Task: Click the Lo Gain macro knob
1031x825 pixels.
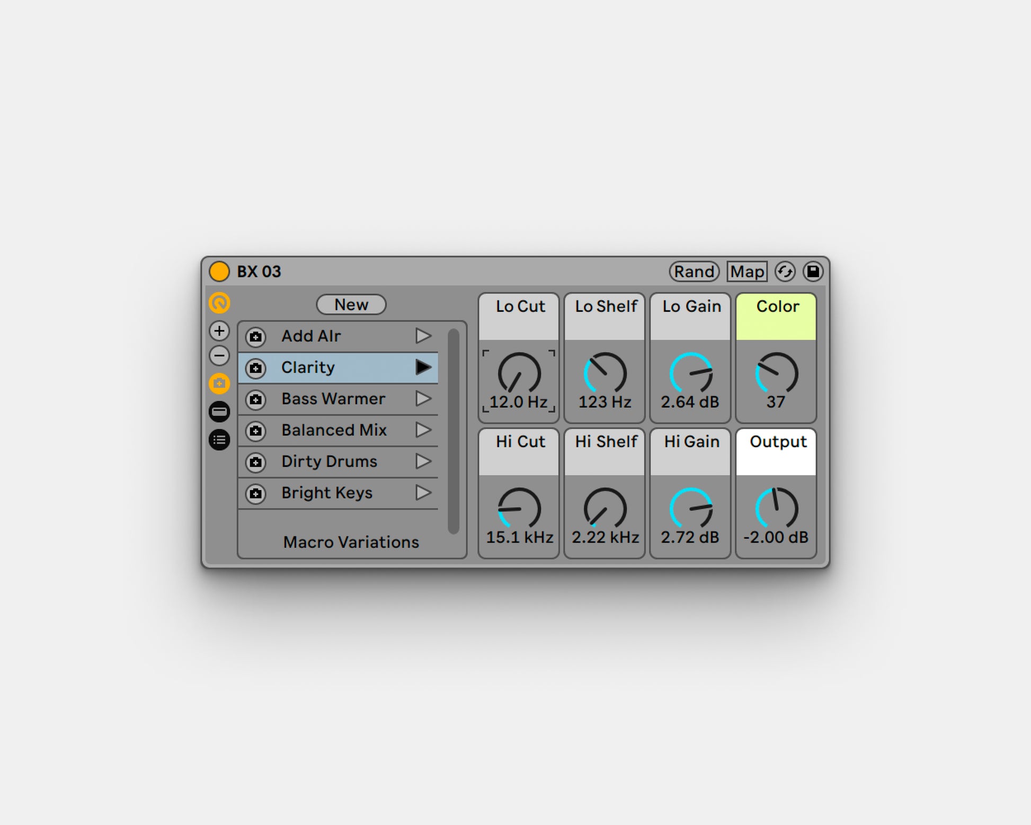Action: click(x=691, y=373)
